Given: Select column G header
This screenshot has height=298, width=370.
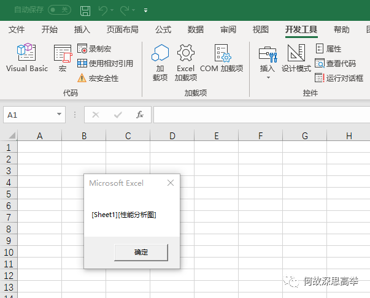Looking at the screenshot, I should coord(304,136).
